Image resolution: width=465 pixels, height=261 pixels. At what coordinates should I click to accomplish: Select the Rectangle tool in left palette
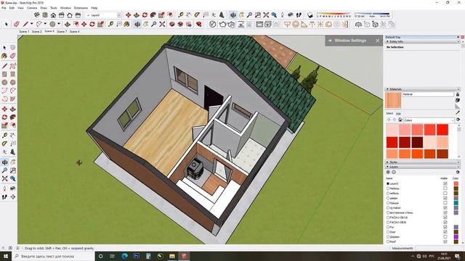coord(4,74)
